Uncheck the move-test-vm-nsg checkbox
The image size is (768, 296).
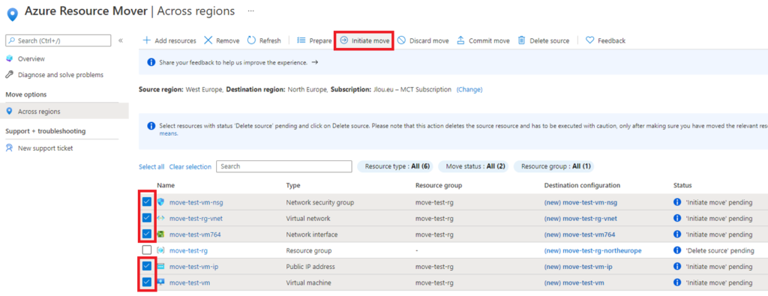pyautogui.click(x=147, y=202)
